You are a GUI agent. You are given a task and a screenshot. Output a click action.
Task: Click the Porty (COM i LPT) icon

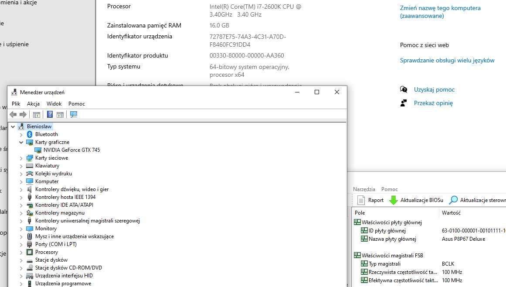(30, 244)
